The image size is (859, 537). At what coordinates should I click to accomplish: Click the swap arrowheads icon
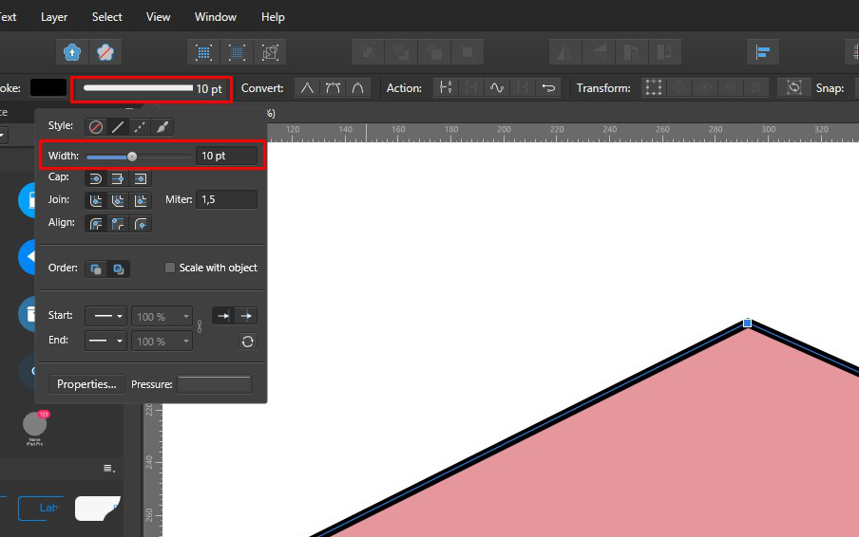coord(248,342)
